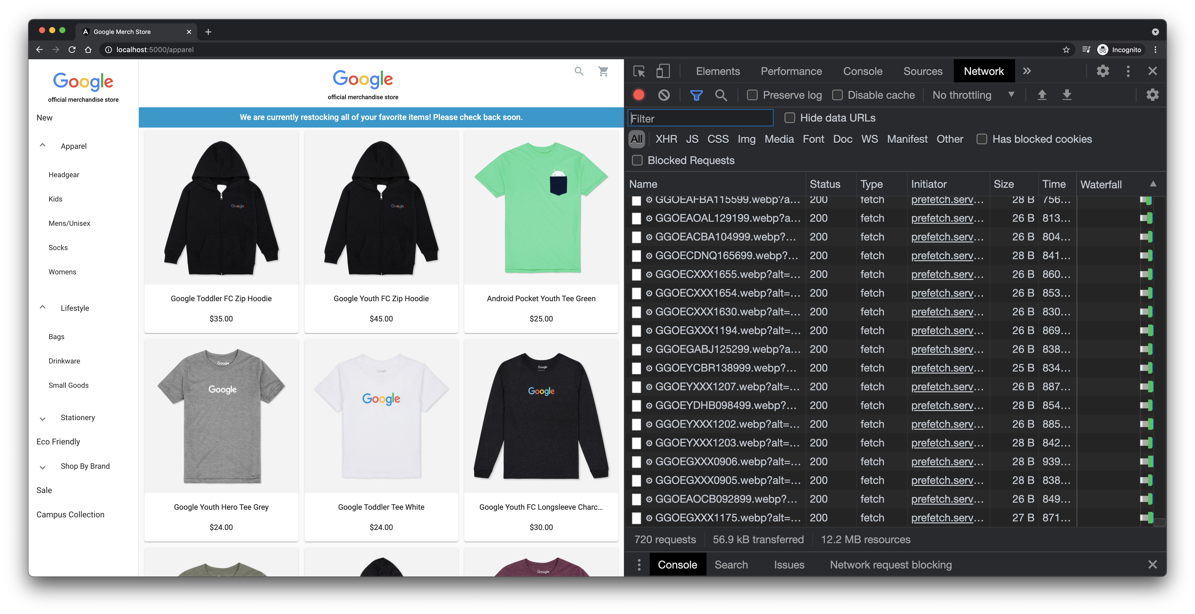The width and height of the screenshot is (1195, 614).
Task: Open a new browser tab
Action: pos(208,32)
